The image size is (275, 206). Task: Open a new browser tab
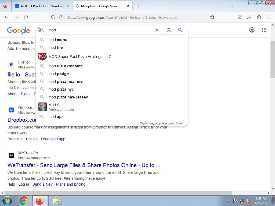pos(138,6)
